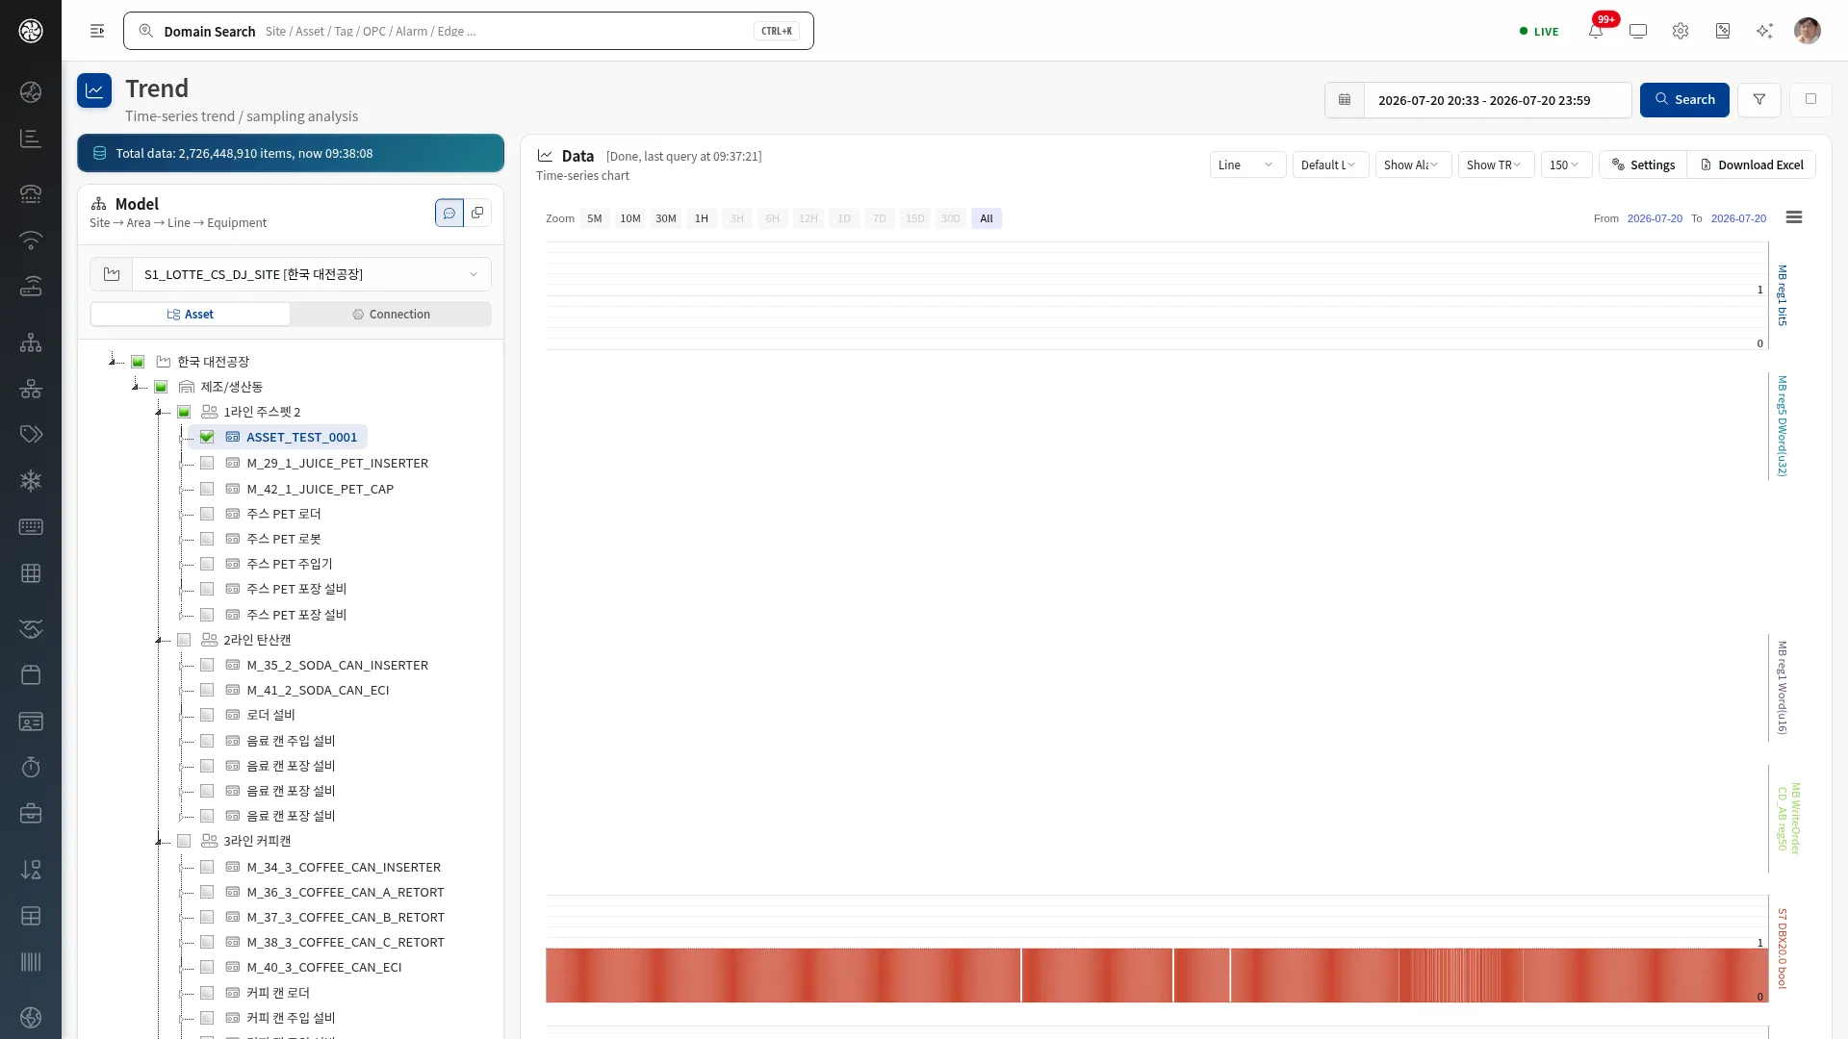Click the Download Excel button
The width and height of the screenshot is (1848, 1039).
point(1752,165)
